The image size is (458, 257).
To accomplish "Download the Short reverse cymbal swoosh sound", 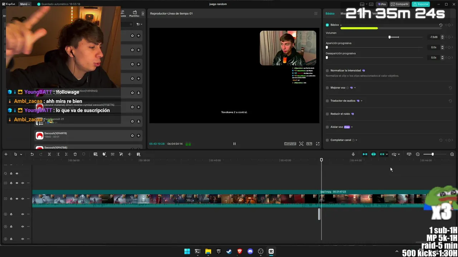I will [x=138, y=107].
